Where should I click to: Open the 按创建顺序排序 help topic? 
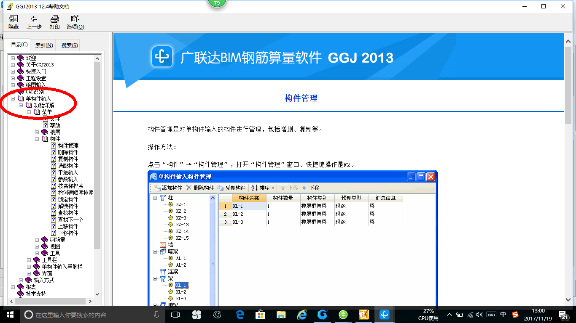75,193
